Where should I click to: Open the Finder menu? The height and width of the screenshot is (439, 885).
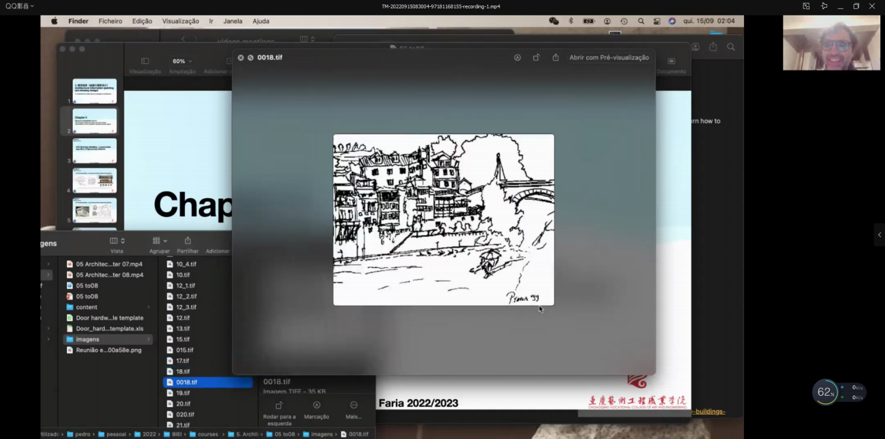(x=78, y=21)
